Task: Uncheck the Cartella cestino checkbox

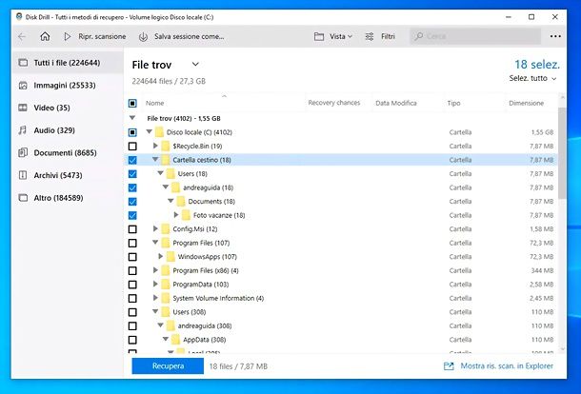Action: click(132, 160)
